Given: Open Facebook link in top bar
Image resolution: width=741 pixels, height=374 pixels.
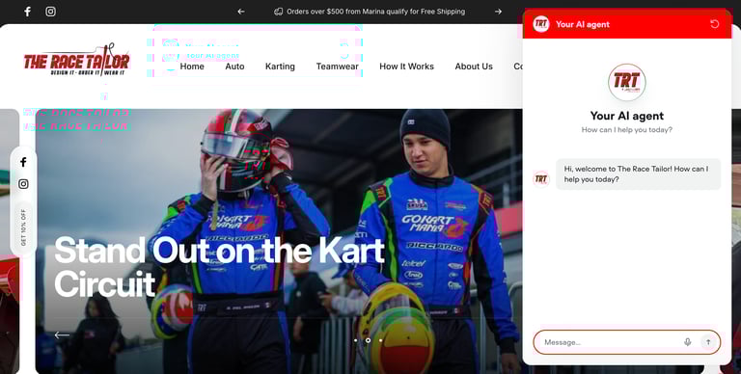Looking at the screenshot, I should point(27,12).
